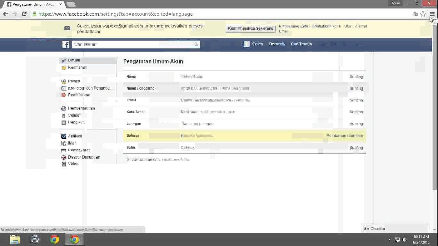Screen dimensions: 438x246
Task: Click the Umum gear icon
Action: click(x=64, y=60)
